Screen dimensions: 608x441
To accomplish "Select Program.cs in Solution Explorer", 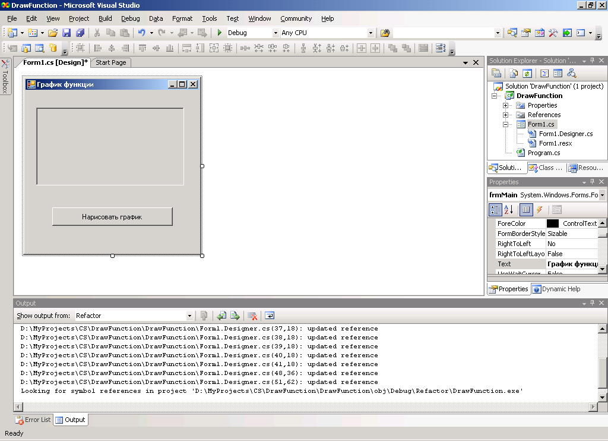I will coord(544,153).
